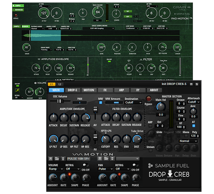Click the M button beside Init DROP CRE8-S
214x194 pixels.
point(191,84)
